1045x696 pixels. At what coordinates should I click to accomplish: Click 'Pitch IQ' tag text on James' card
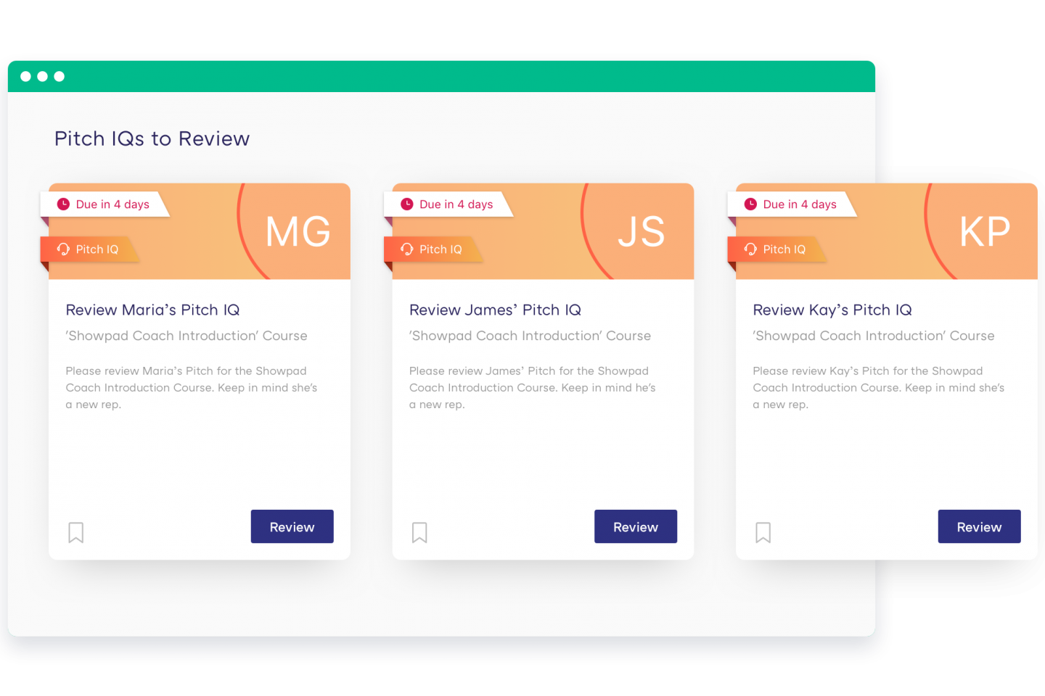(440, 249)
